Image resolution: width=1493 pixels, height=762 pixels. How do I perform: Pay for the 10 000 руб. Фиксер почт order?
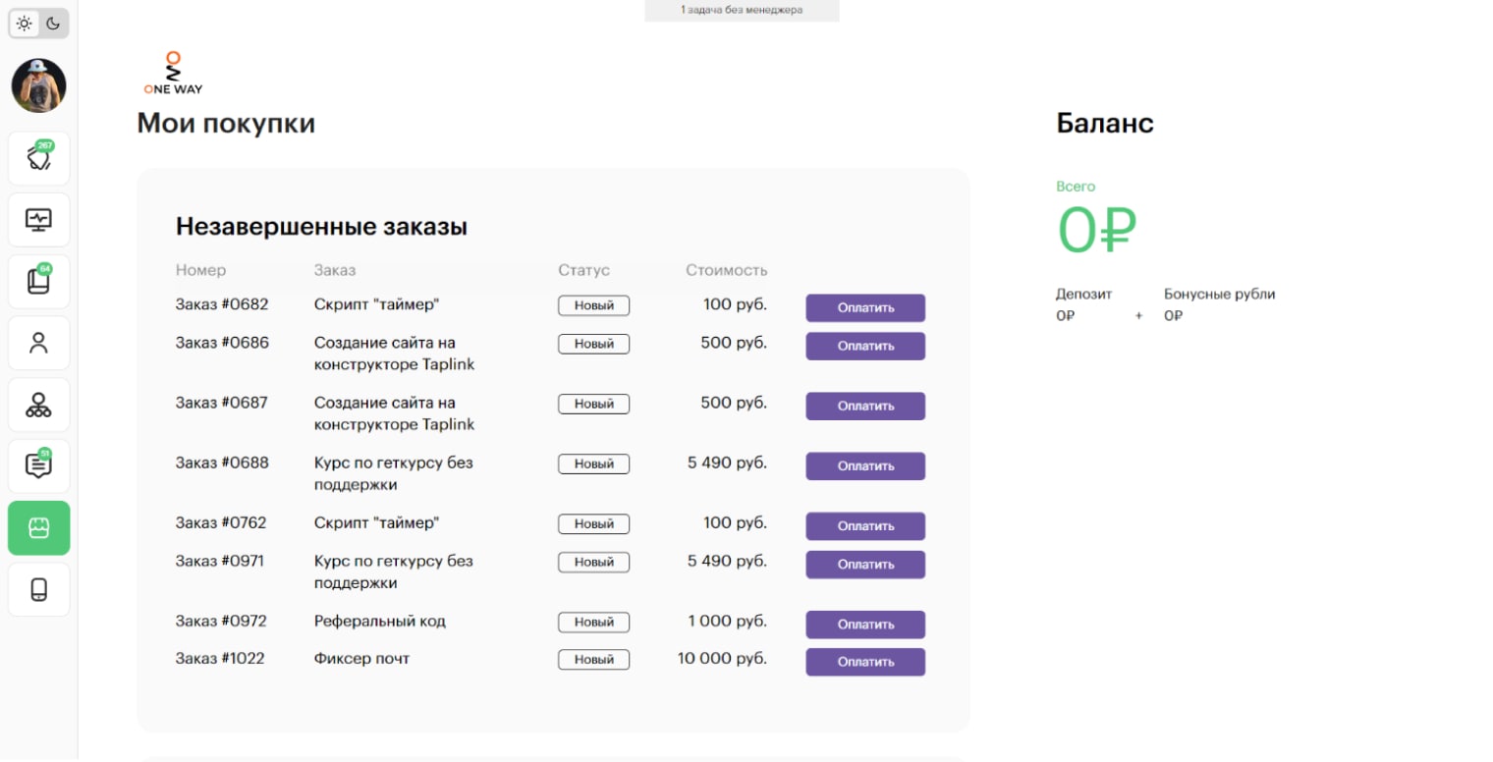coord(865,662)
